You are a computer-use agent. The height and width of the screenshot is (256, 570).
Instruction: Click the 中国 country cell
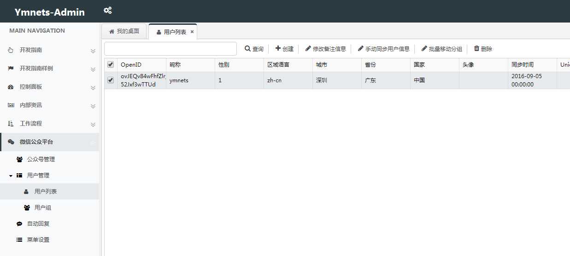[x=435, y=80]
